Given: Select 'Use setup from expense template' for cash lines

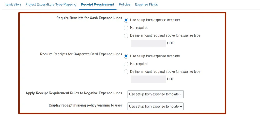Looking at the screenshot, I should pos(126,20).
